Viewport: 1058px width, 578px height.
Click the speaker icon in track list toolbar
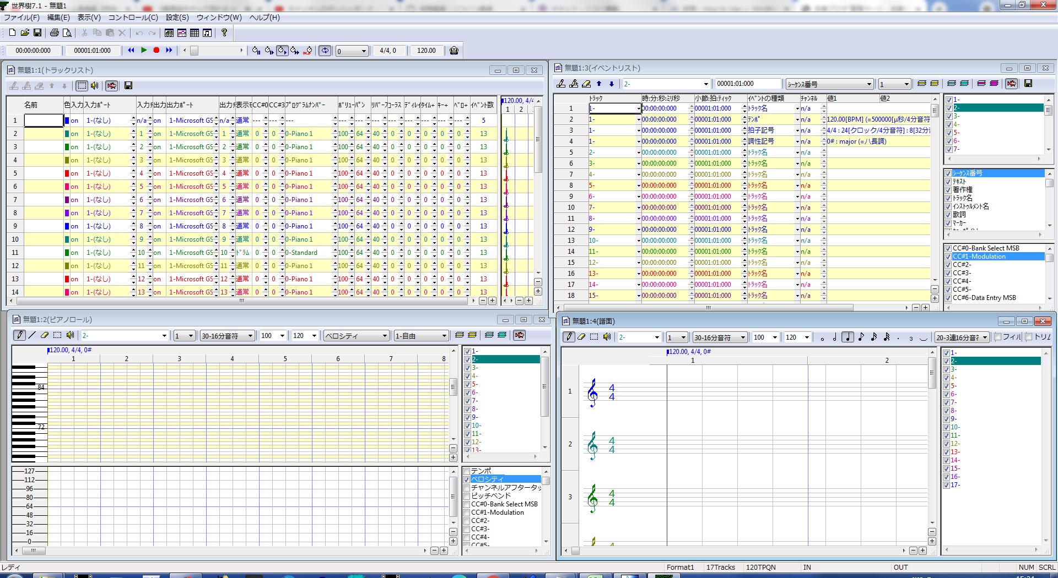pyautogui.click(x=95, y=85)
